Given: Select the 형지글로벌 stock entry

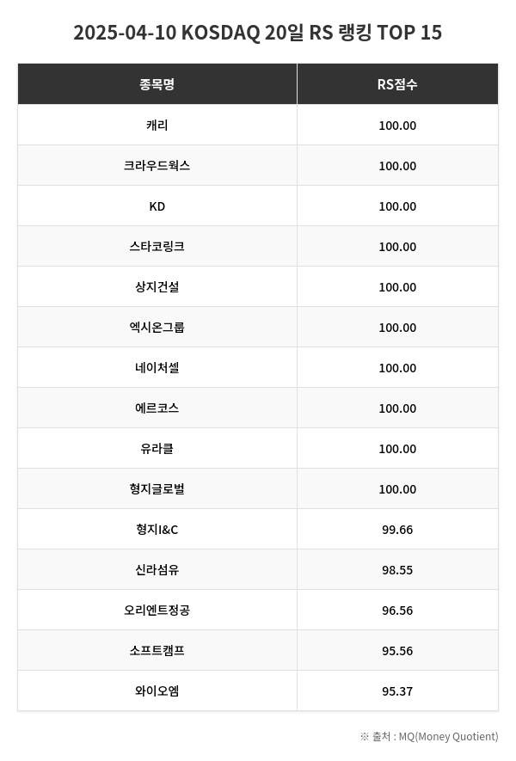Looking at the screenshot, I should pos(157,489).
